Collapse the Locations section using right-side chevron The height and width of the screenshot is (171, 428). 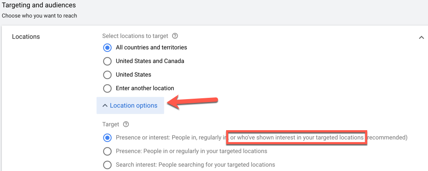tap(421, 37)
